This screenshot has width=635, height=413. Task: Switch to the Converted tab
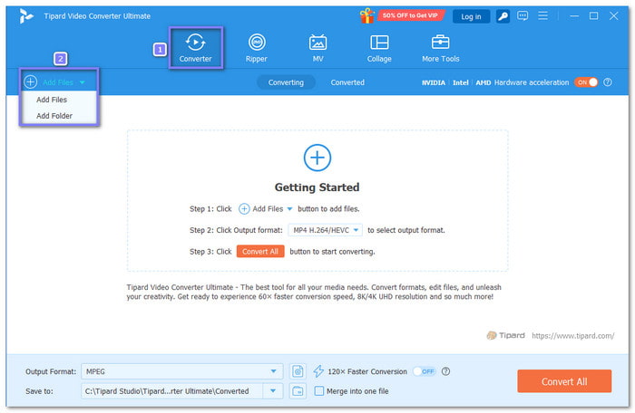point(347,82)
